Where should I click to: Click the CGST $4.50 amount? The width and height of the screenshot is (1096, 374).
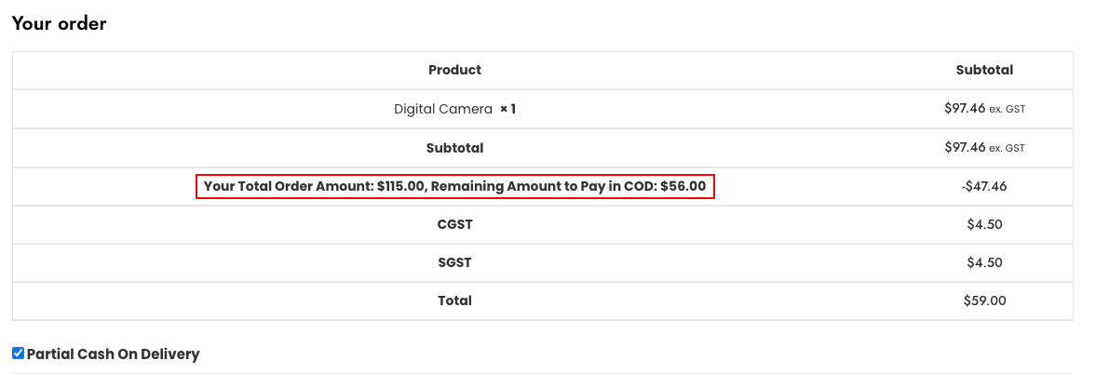point(985,225)
